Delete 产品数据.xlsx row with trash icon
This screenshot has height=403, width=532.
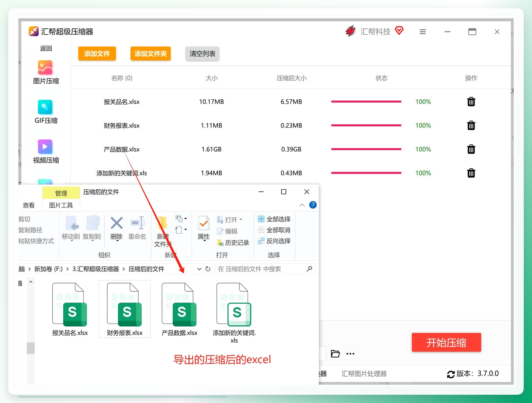(471, 149)
